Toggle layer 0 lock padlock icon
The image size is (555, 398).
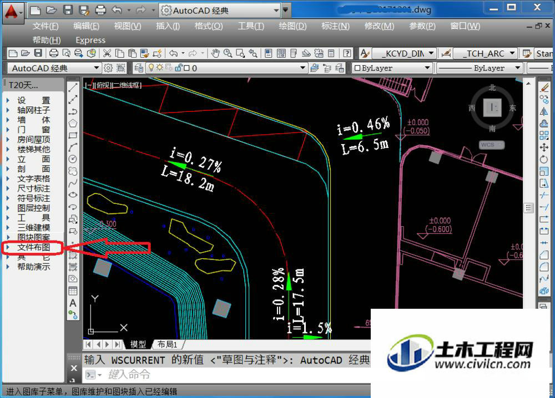click(179, 68)
